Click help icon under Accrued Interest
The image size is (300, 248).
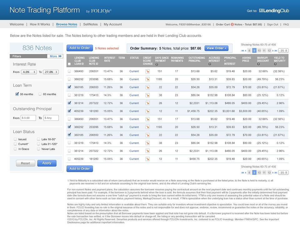click(210, 64)
